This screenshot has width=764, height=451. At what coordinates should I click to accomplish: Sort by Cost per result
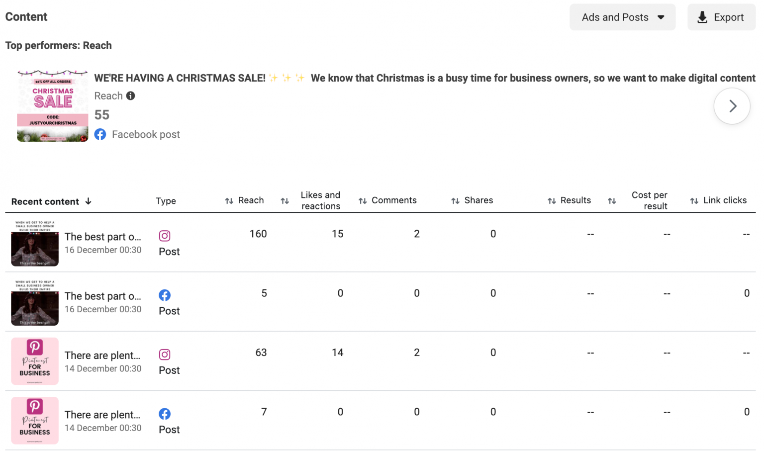(x=612, y=200)
